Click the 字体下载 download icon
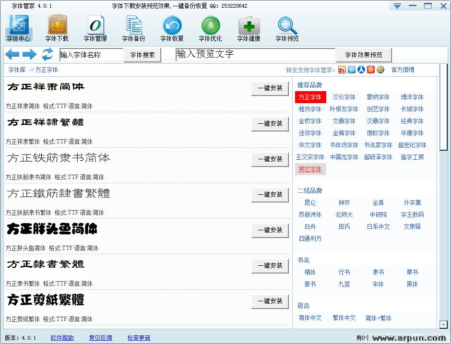Image resolution: width=451 pixels, height=344 pixels. (x=57, y=27)
